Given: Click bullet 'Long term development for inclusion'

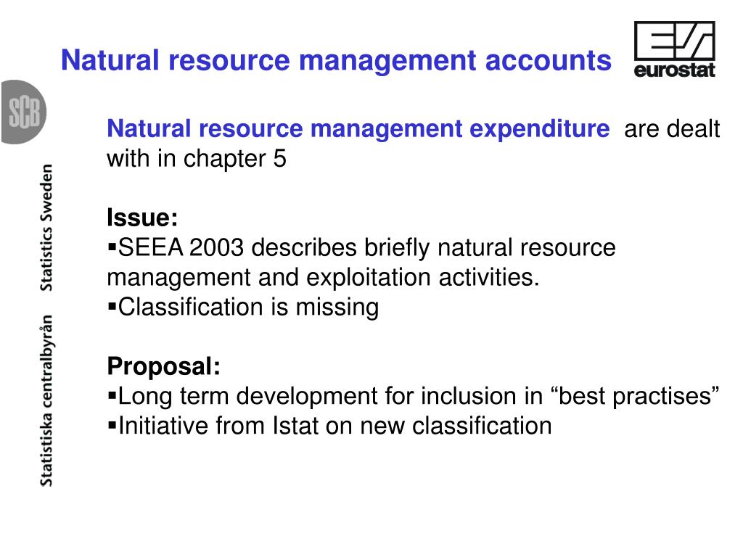Looking at the screenshot, I should tap(413, 396).
